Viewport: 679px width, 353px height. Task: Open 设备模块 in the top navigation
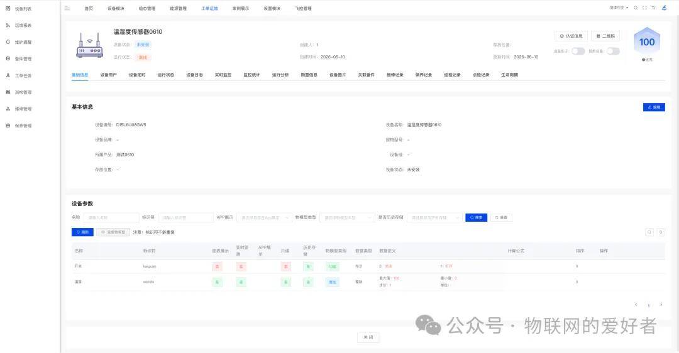pos(116,8)
